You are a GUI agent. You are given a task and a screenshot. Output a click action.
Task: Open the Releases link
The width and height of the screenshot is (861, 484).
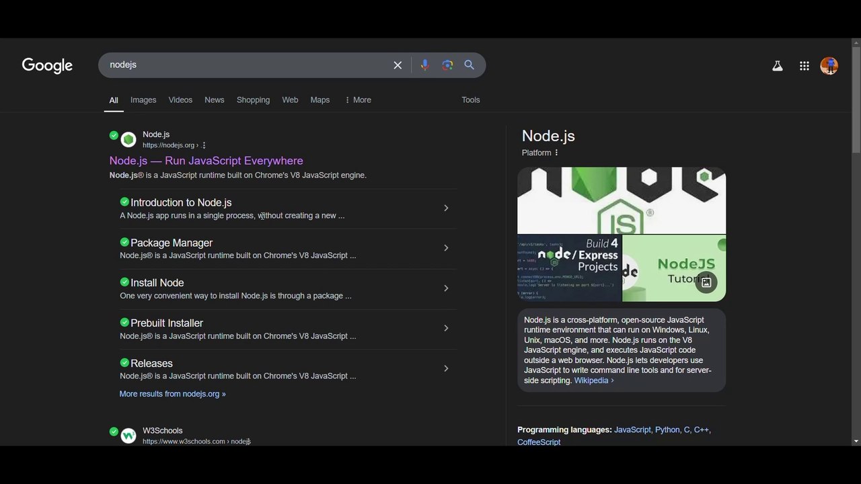[x=151, y=364]
